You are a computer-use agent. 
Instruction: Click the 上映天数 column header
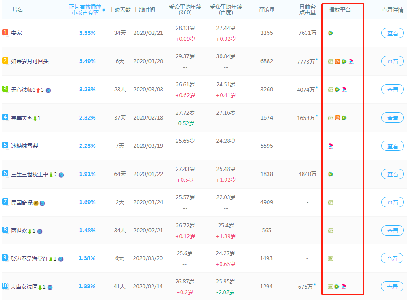click(120, 10)
